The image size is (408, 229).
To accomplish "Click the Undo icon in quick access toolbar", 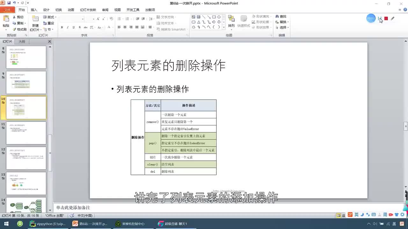I will [15, 3].
